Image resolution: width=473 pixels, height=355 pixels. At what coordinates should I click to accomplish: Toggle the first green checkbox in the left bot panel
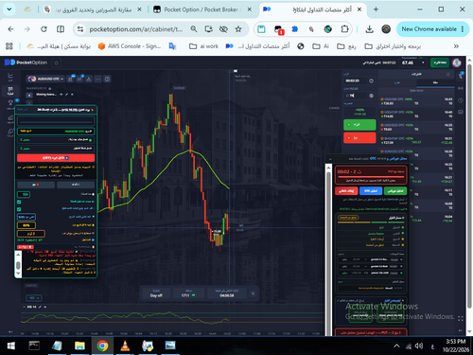coord(19,202)
